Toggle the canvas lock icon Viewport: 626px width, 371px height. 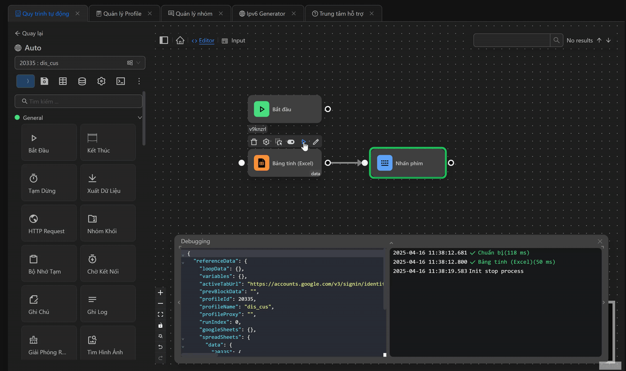160,325
